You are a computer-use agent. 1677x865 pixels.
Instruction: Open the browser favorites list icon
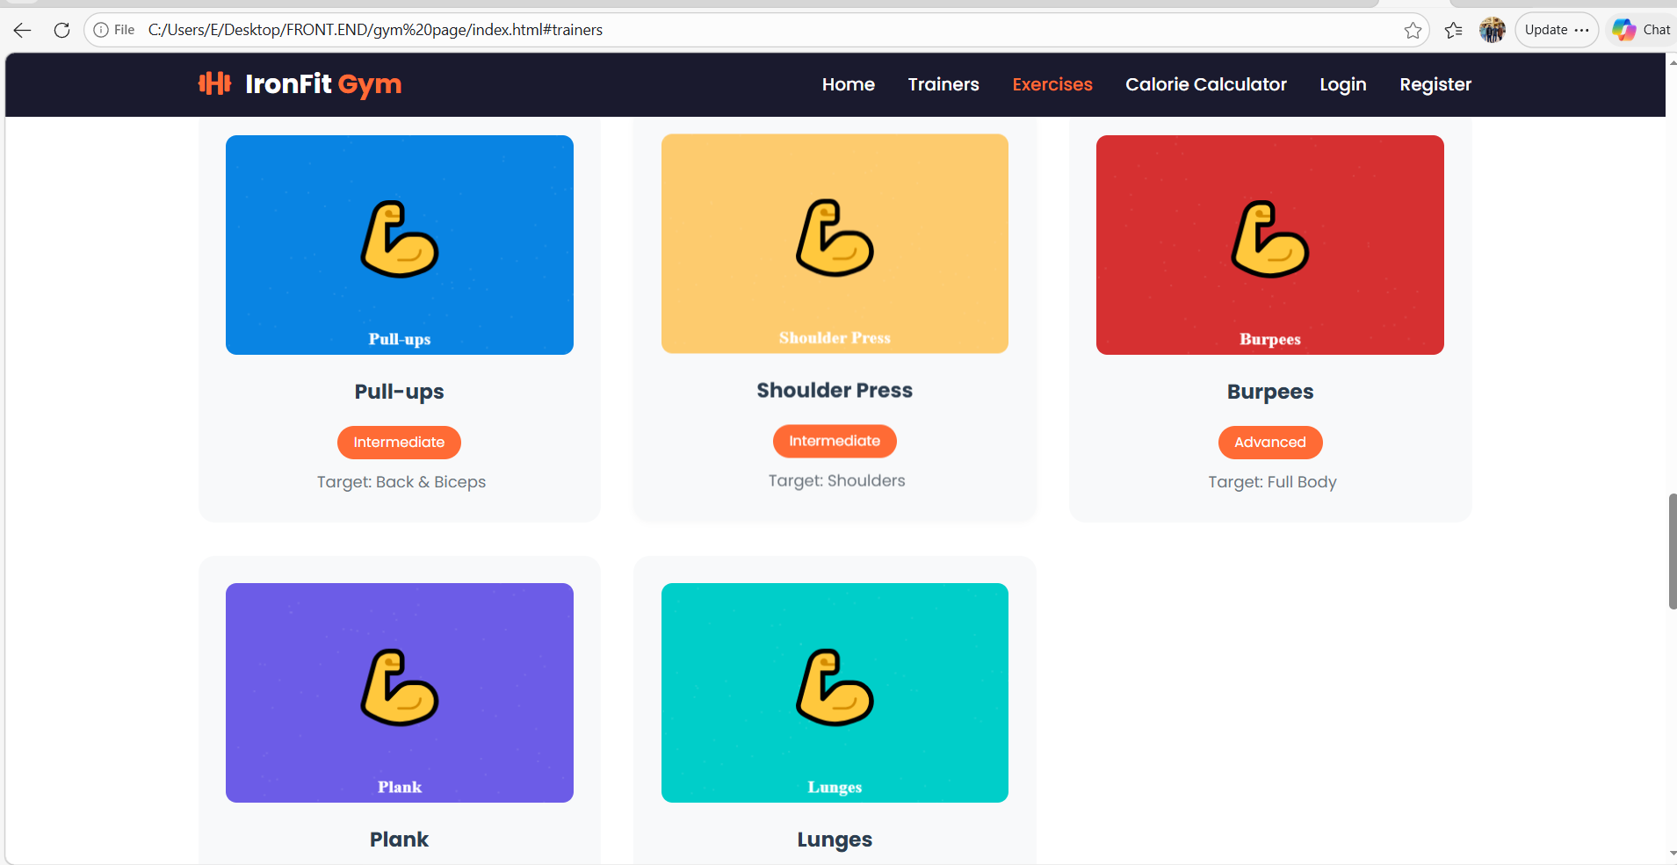[x=1454, y=30]
